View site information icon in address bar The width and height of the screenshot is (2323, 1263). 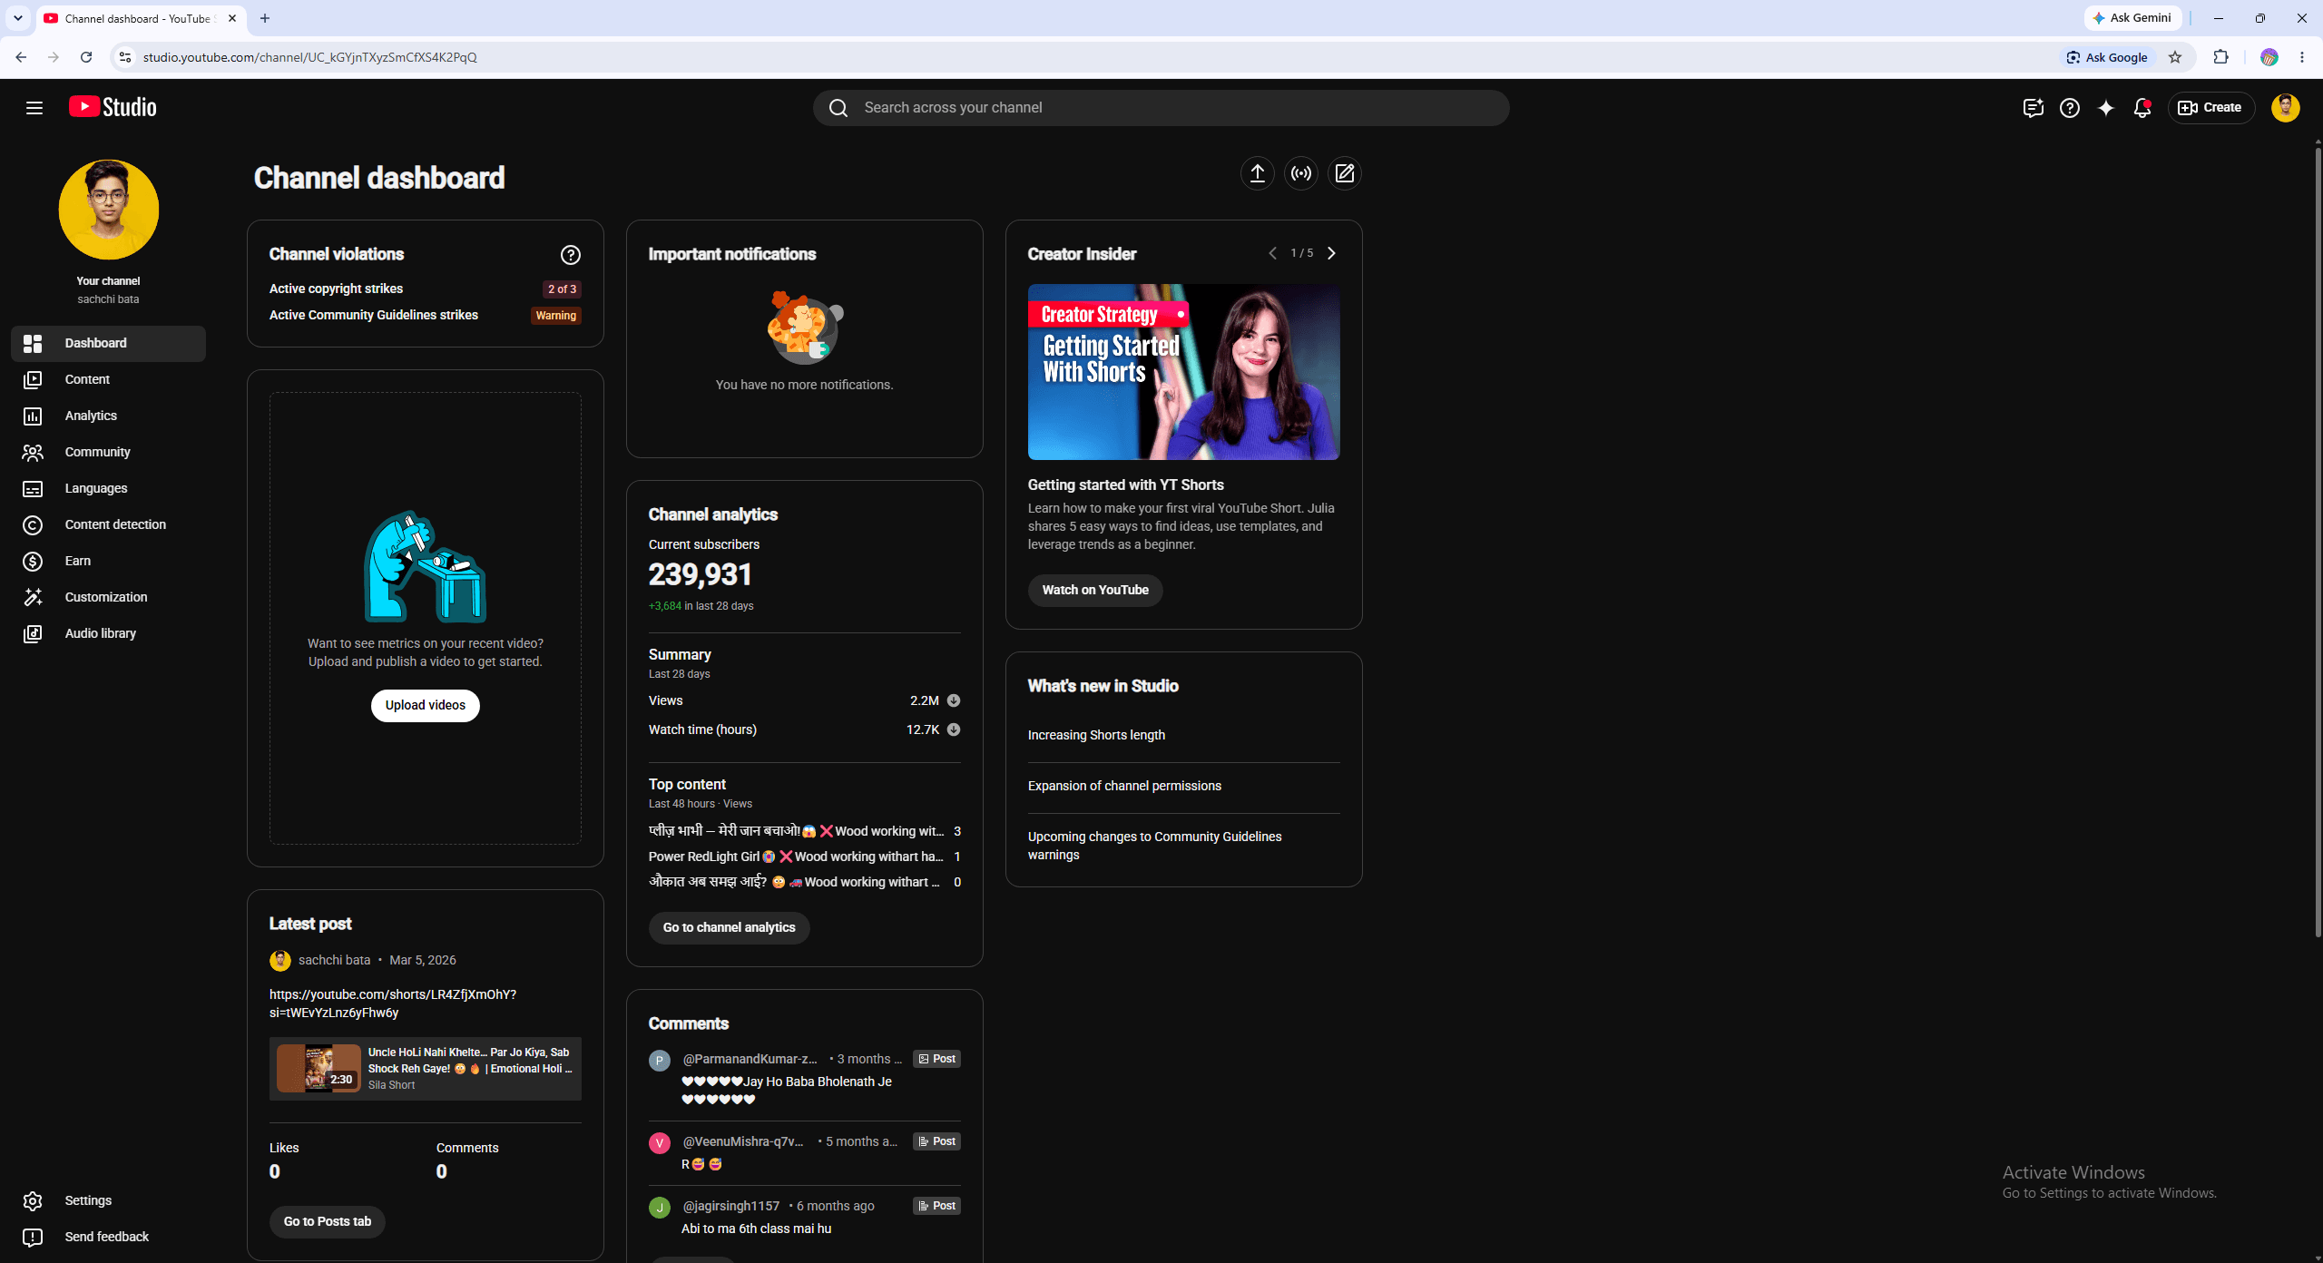click(125, 57)
